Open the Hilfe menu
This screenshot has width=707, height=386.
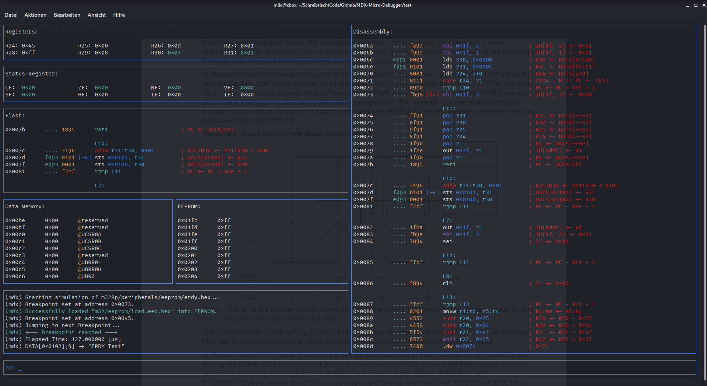pyautogui.click(x=119, y=15)
